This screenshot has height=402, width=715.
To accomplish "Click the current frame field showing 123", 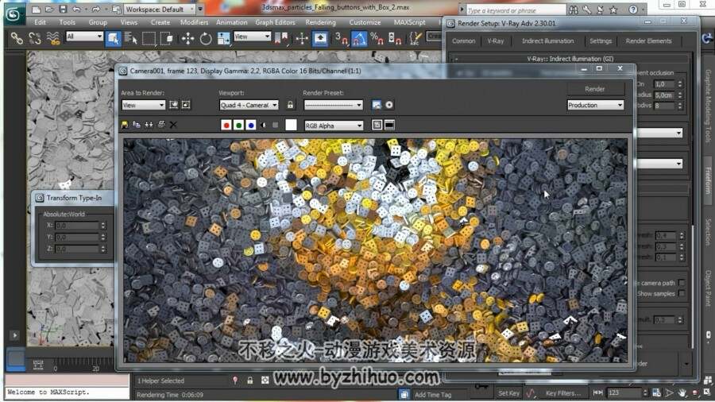I will [624, 392].
